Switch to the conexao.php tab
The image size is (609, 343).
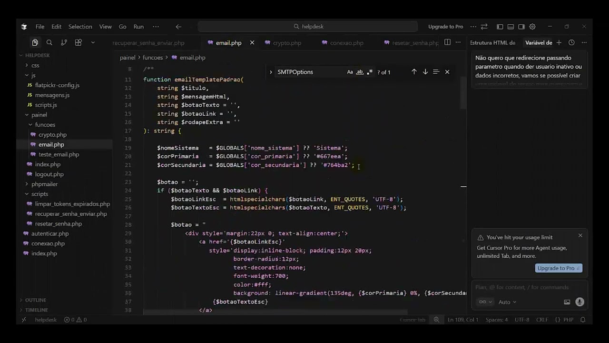coord(346,43)
